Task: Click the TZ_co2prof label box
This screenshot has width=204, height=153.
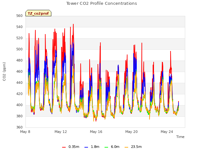Action: tap(38, 13)
